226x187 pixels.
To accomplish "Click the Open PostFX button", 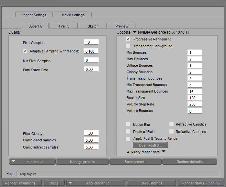I will point(150,145).
